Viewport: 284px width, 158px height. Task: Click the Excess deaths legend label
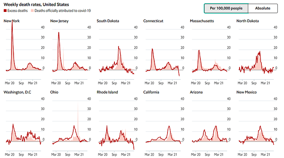(x=17, y=11)
